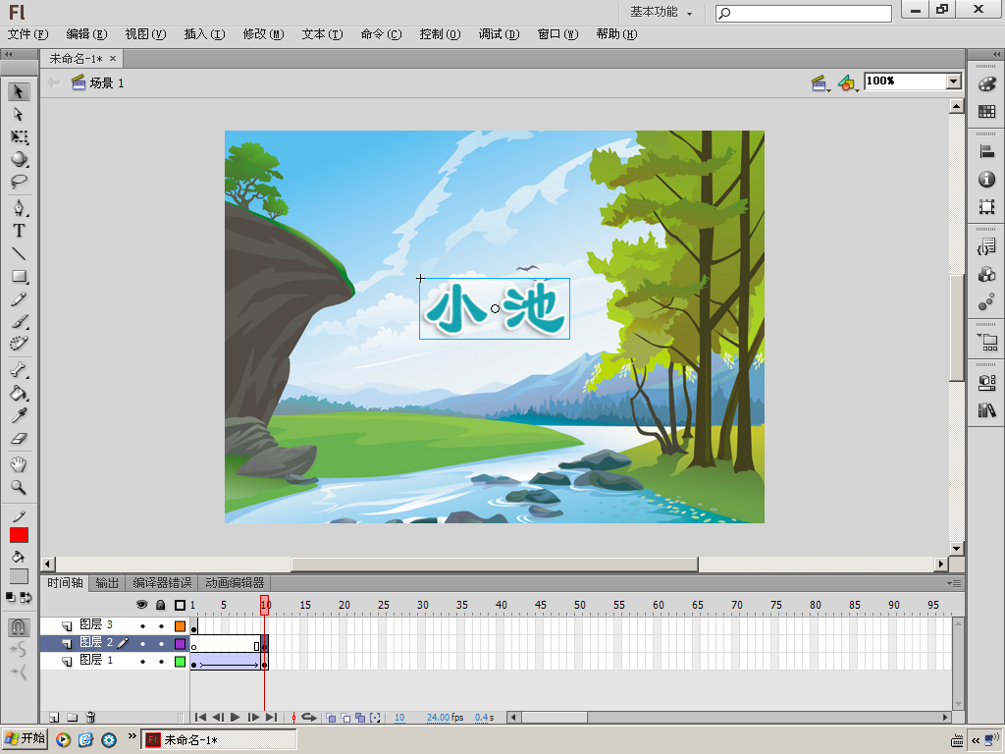Collapse the left tools panel

pos(8,55)
